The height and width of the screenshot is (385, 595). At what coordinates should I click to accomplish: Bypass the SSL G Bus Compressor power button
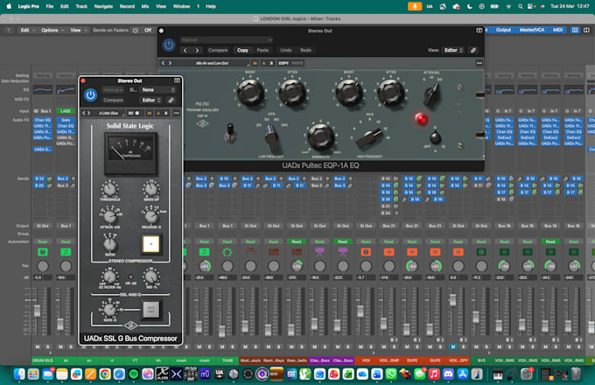(x=90, y=94)
